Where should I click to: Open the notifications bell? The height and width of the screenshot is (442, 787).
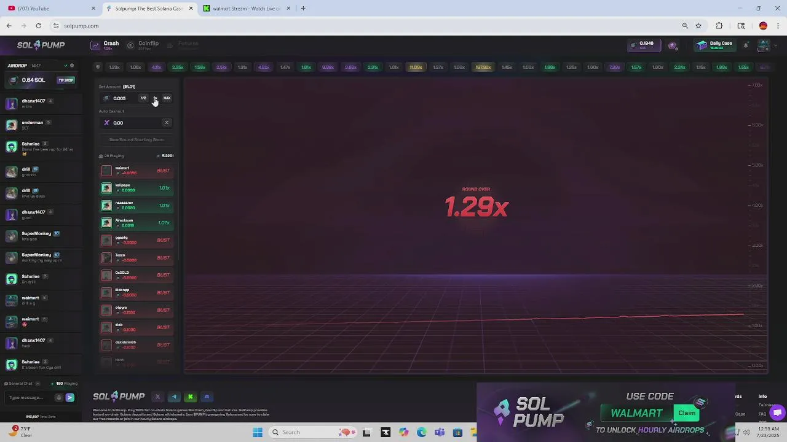[746, 45]
